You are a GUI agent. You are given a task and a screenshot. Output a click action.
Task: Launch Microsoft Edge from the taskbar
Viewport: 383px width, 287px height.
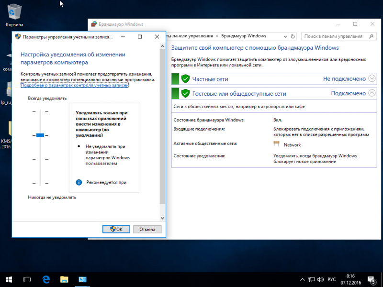(45, 279)
